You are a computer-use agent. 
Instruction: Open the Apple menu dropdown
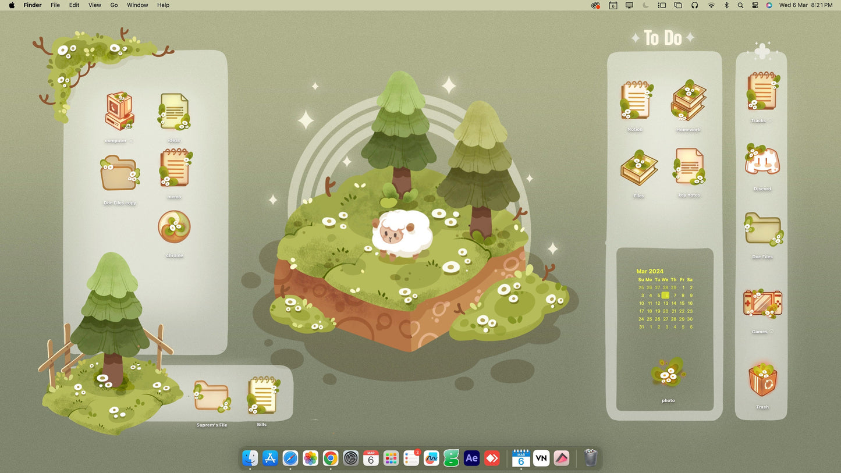[12, 5]
